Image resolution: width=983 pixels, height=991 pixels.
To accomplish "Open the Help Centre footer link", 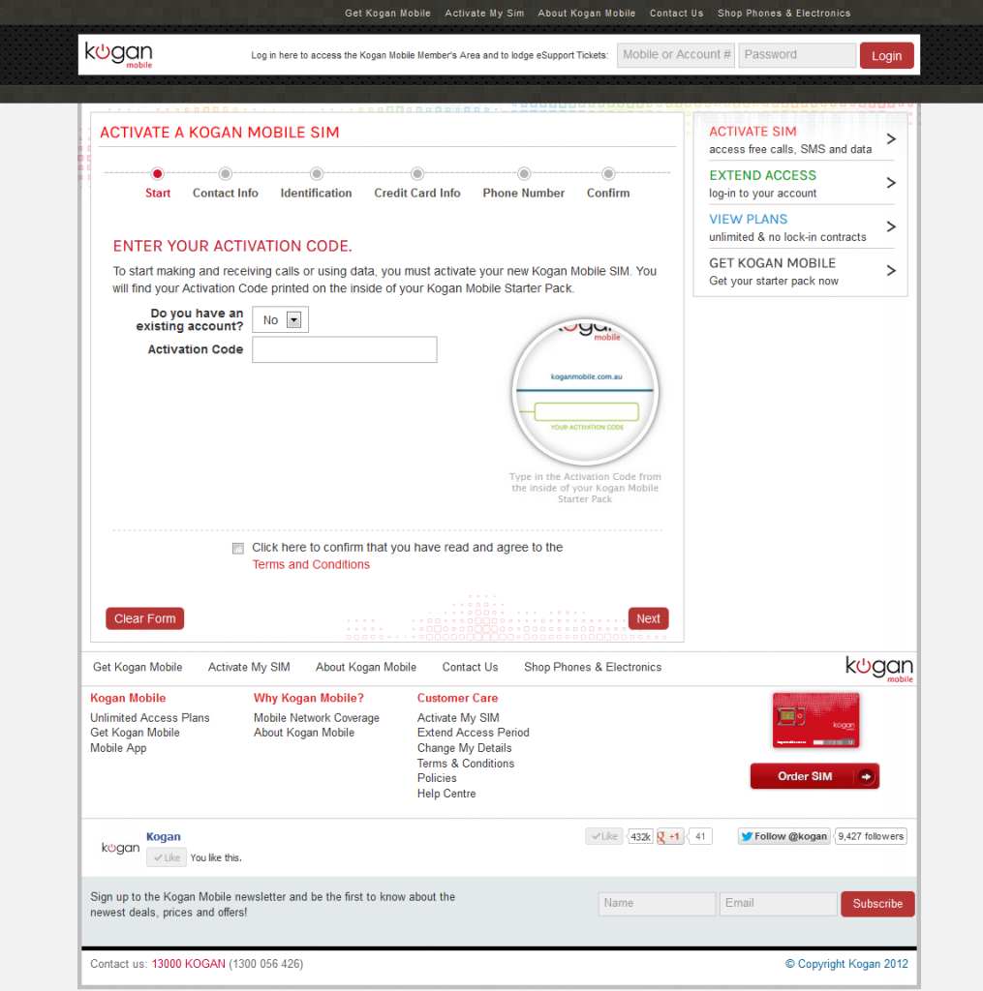I will tap(445, 794).
